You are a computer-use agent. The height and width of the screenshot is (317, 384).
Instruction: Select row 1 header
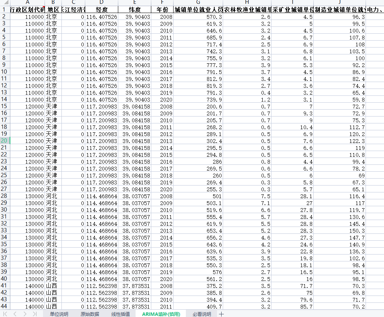(4, 10)
